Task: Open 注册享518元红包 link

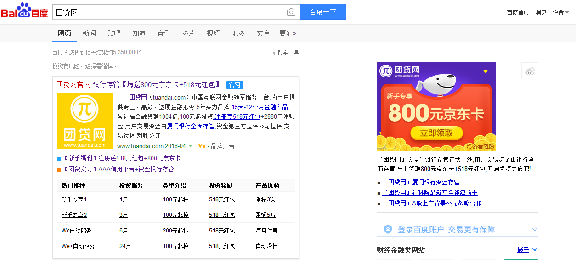Action: point(237,116)
